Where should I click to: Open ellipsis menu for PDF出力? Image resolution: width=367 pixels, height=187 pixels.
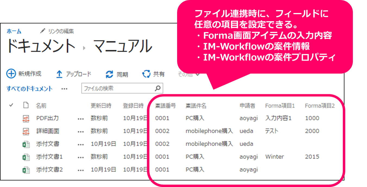pyautogui.click(x=81, y=119)
